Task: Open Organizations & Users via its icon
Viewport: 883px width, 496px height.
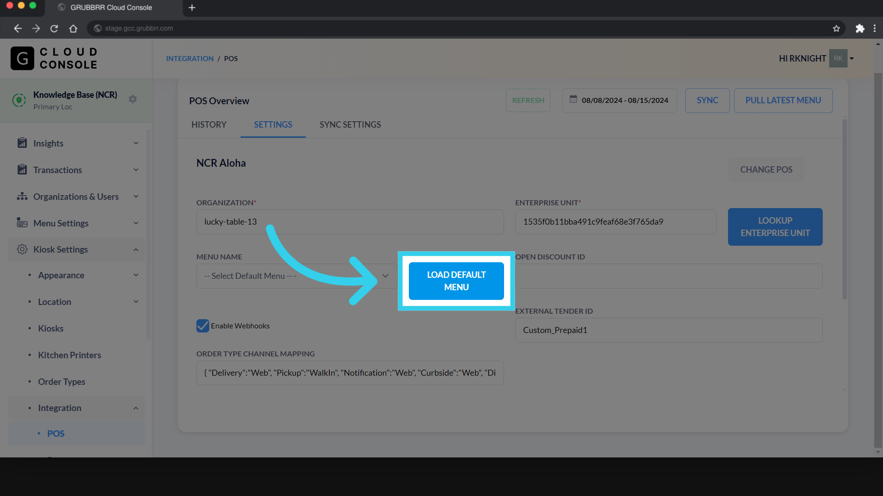Action: point(22,196)
